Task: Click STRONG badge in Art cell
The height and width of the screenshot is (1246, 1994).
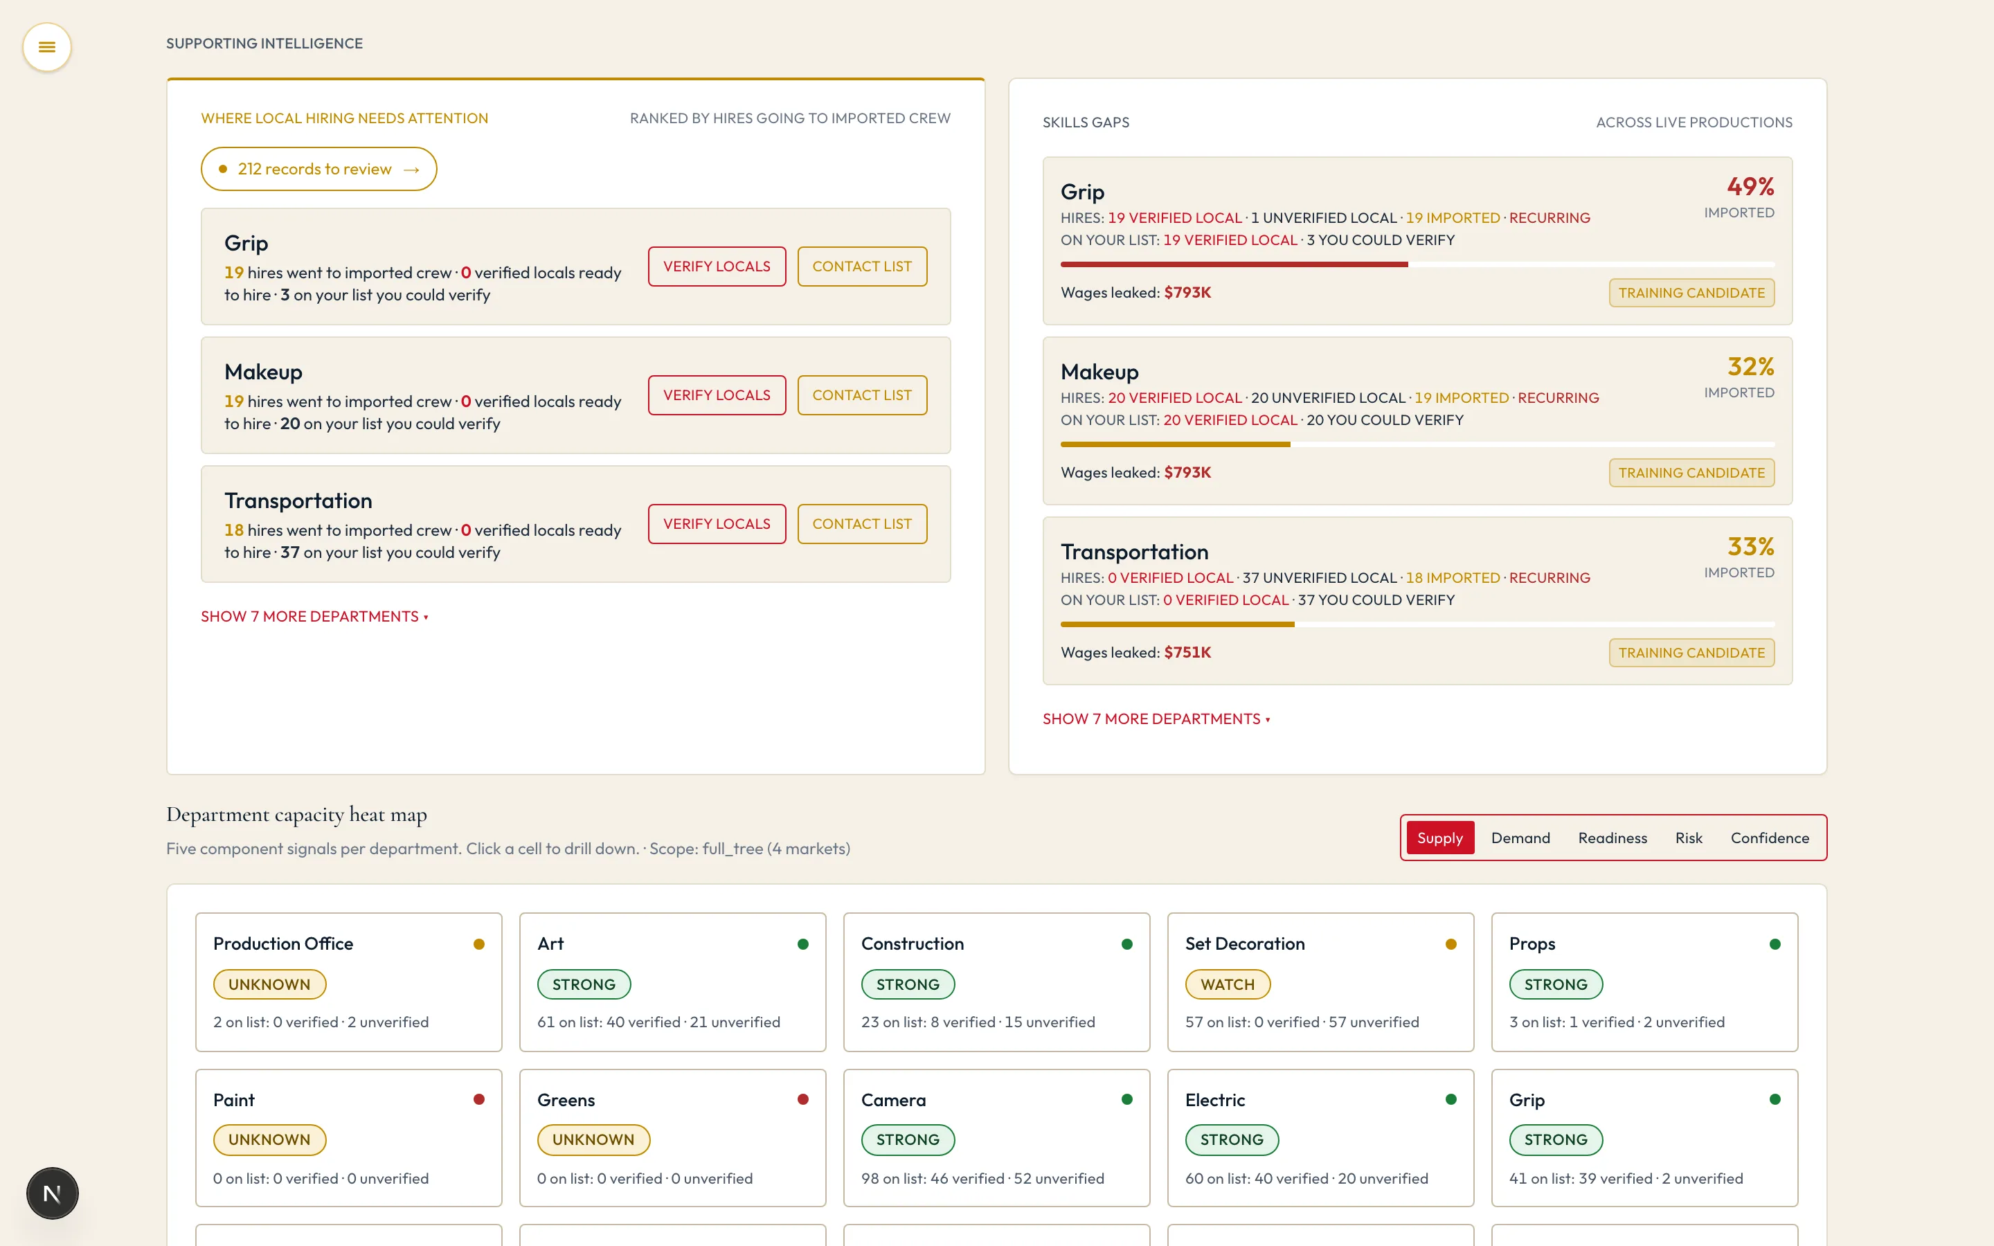Action: (584, 984)
